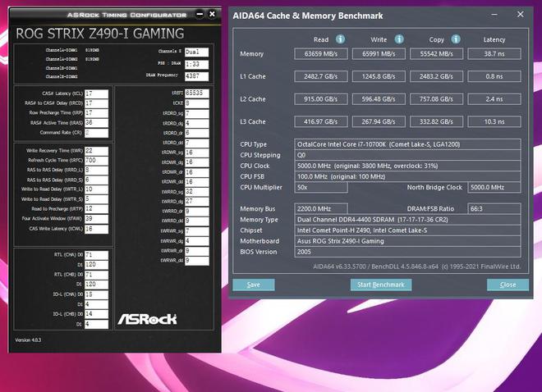
Task: Click the tREFI field showing 65535
Action: tap(197, 93)
